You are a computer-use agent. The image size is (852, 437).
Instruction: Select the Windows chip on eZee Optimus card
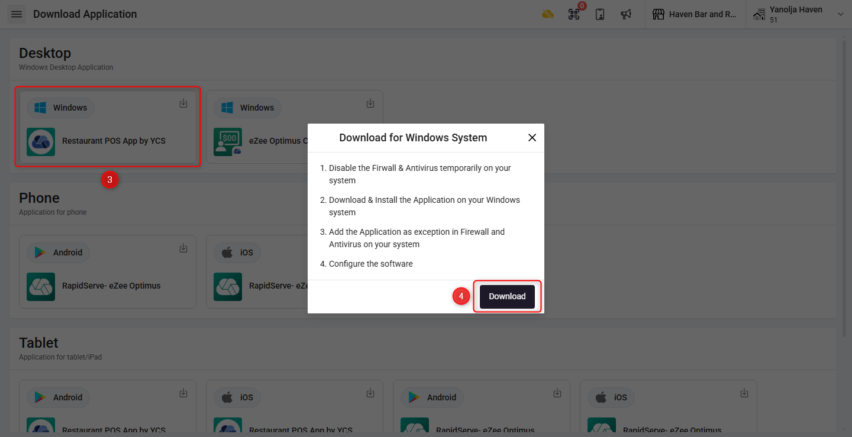(x=247, y=108)
